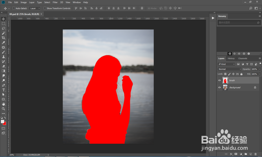Toggle lock transparent pixels
Screen dimensions: 262x157
(x=225, y=74)
